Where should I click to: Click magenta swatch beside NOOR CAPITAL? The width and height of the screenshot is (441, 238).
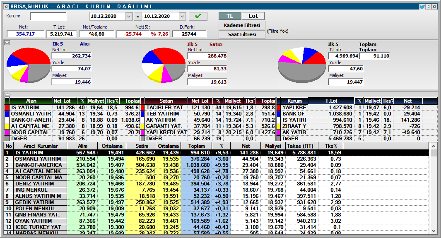click(x=7, y=132)
